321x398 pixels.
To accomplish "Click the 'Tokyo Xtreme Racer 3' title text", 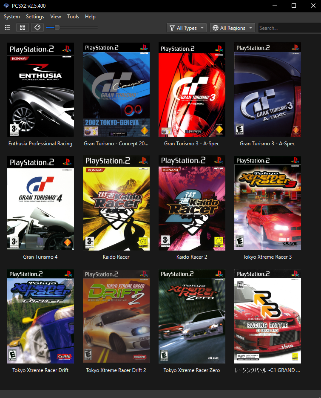I will [x=267, y=257].
